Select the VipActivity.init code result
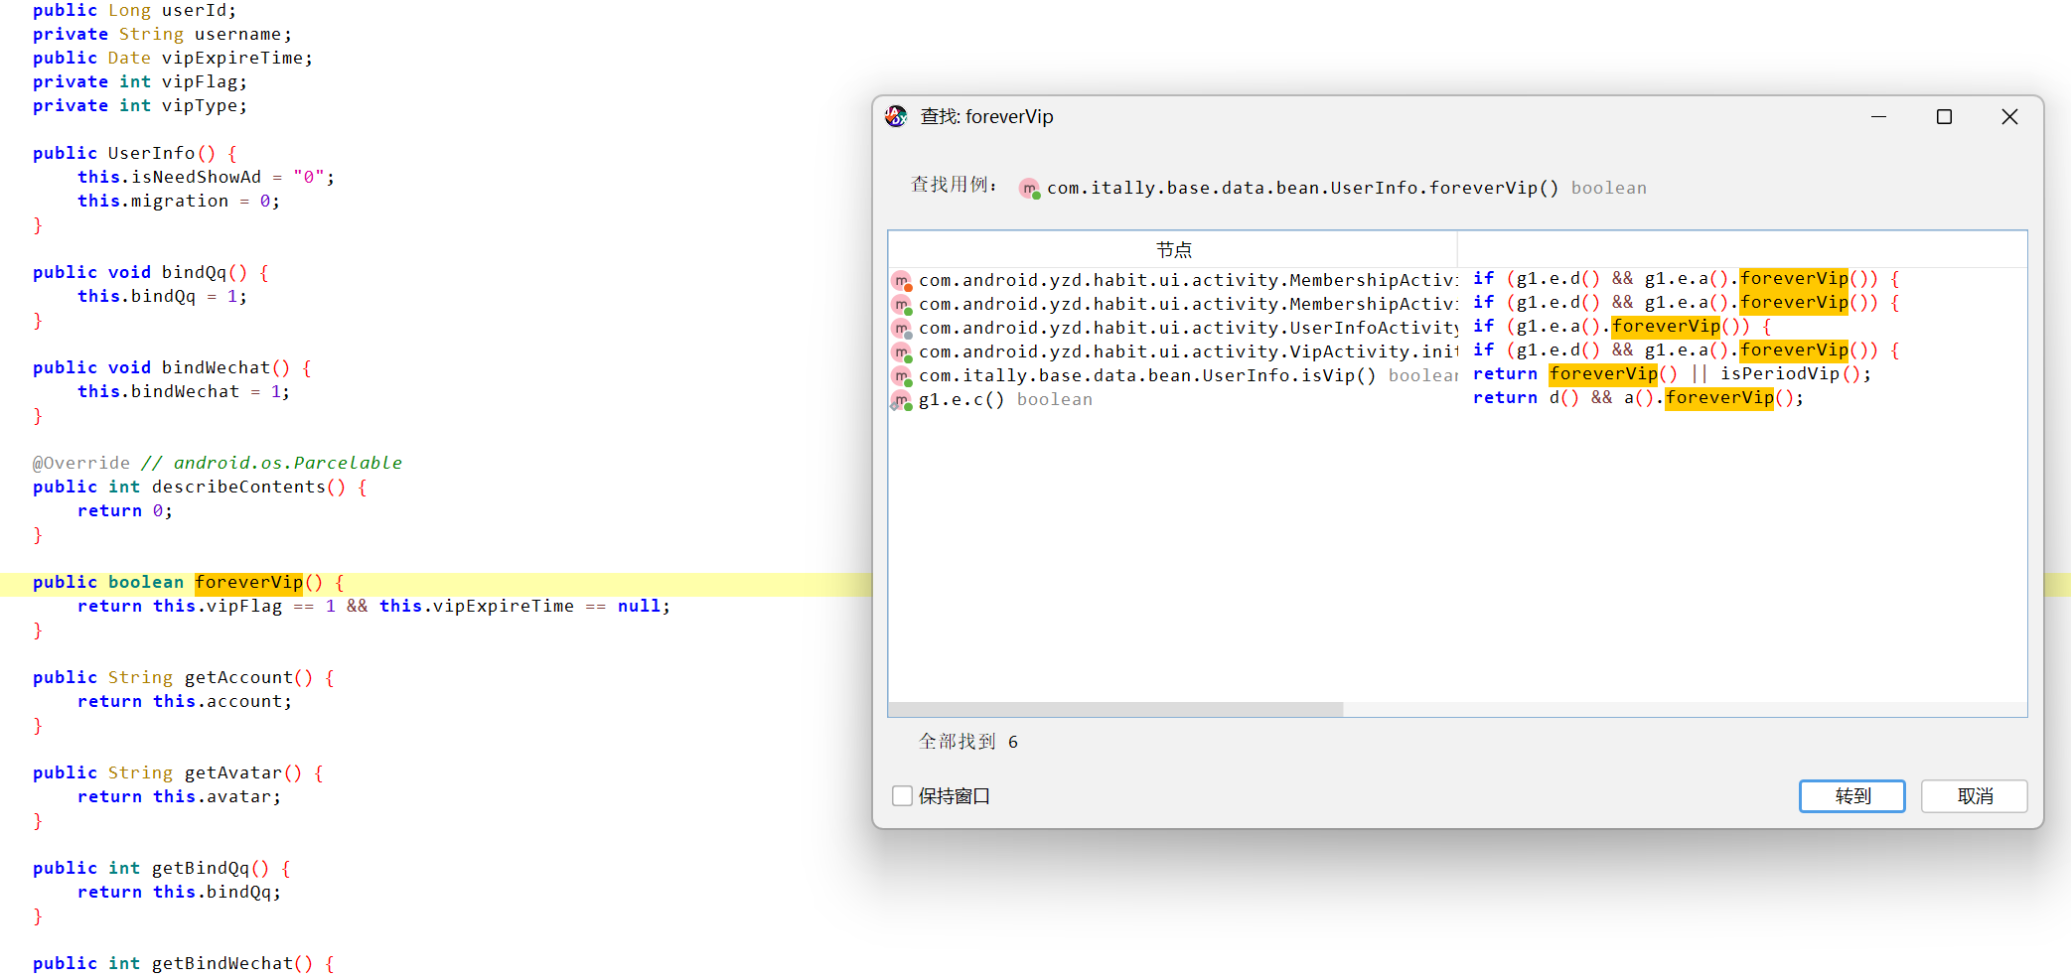This screenshot has height=980, width=2071. tap(1685, 350)
